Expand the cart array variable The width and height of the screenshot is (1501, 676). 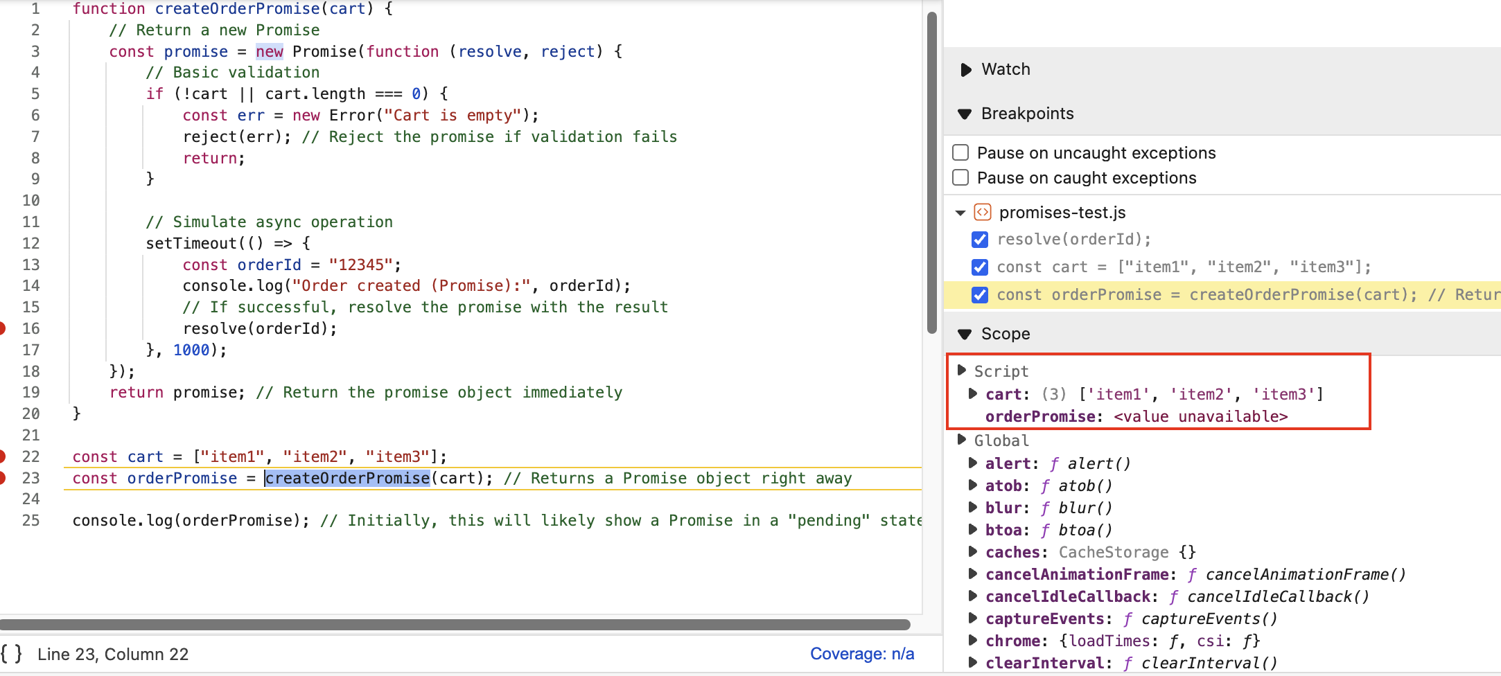973,393
